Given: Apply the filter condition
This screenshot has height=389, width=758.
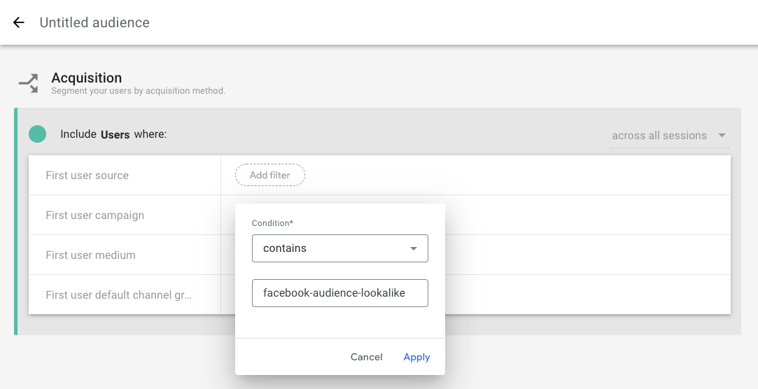Looking at the screenshot, I should tap(416, 357).
